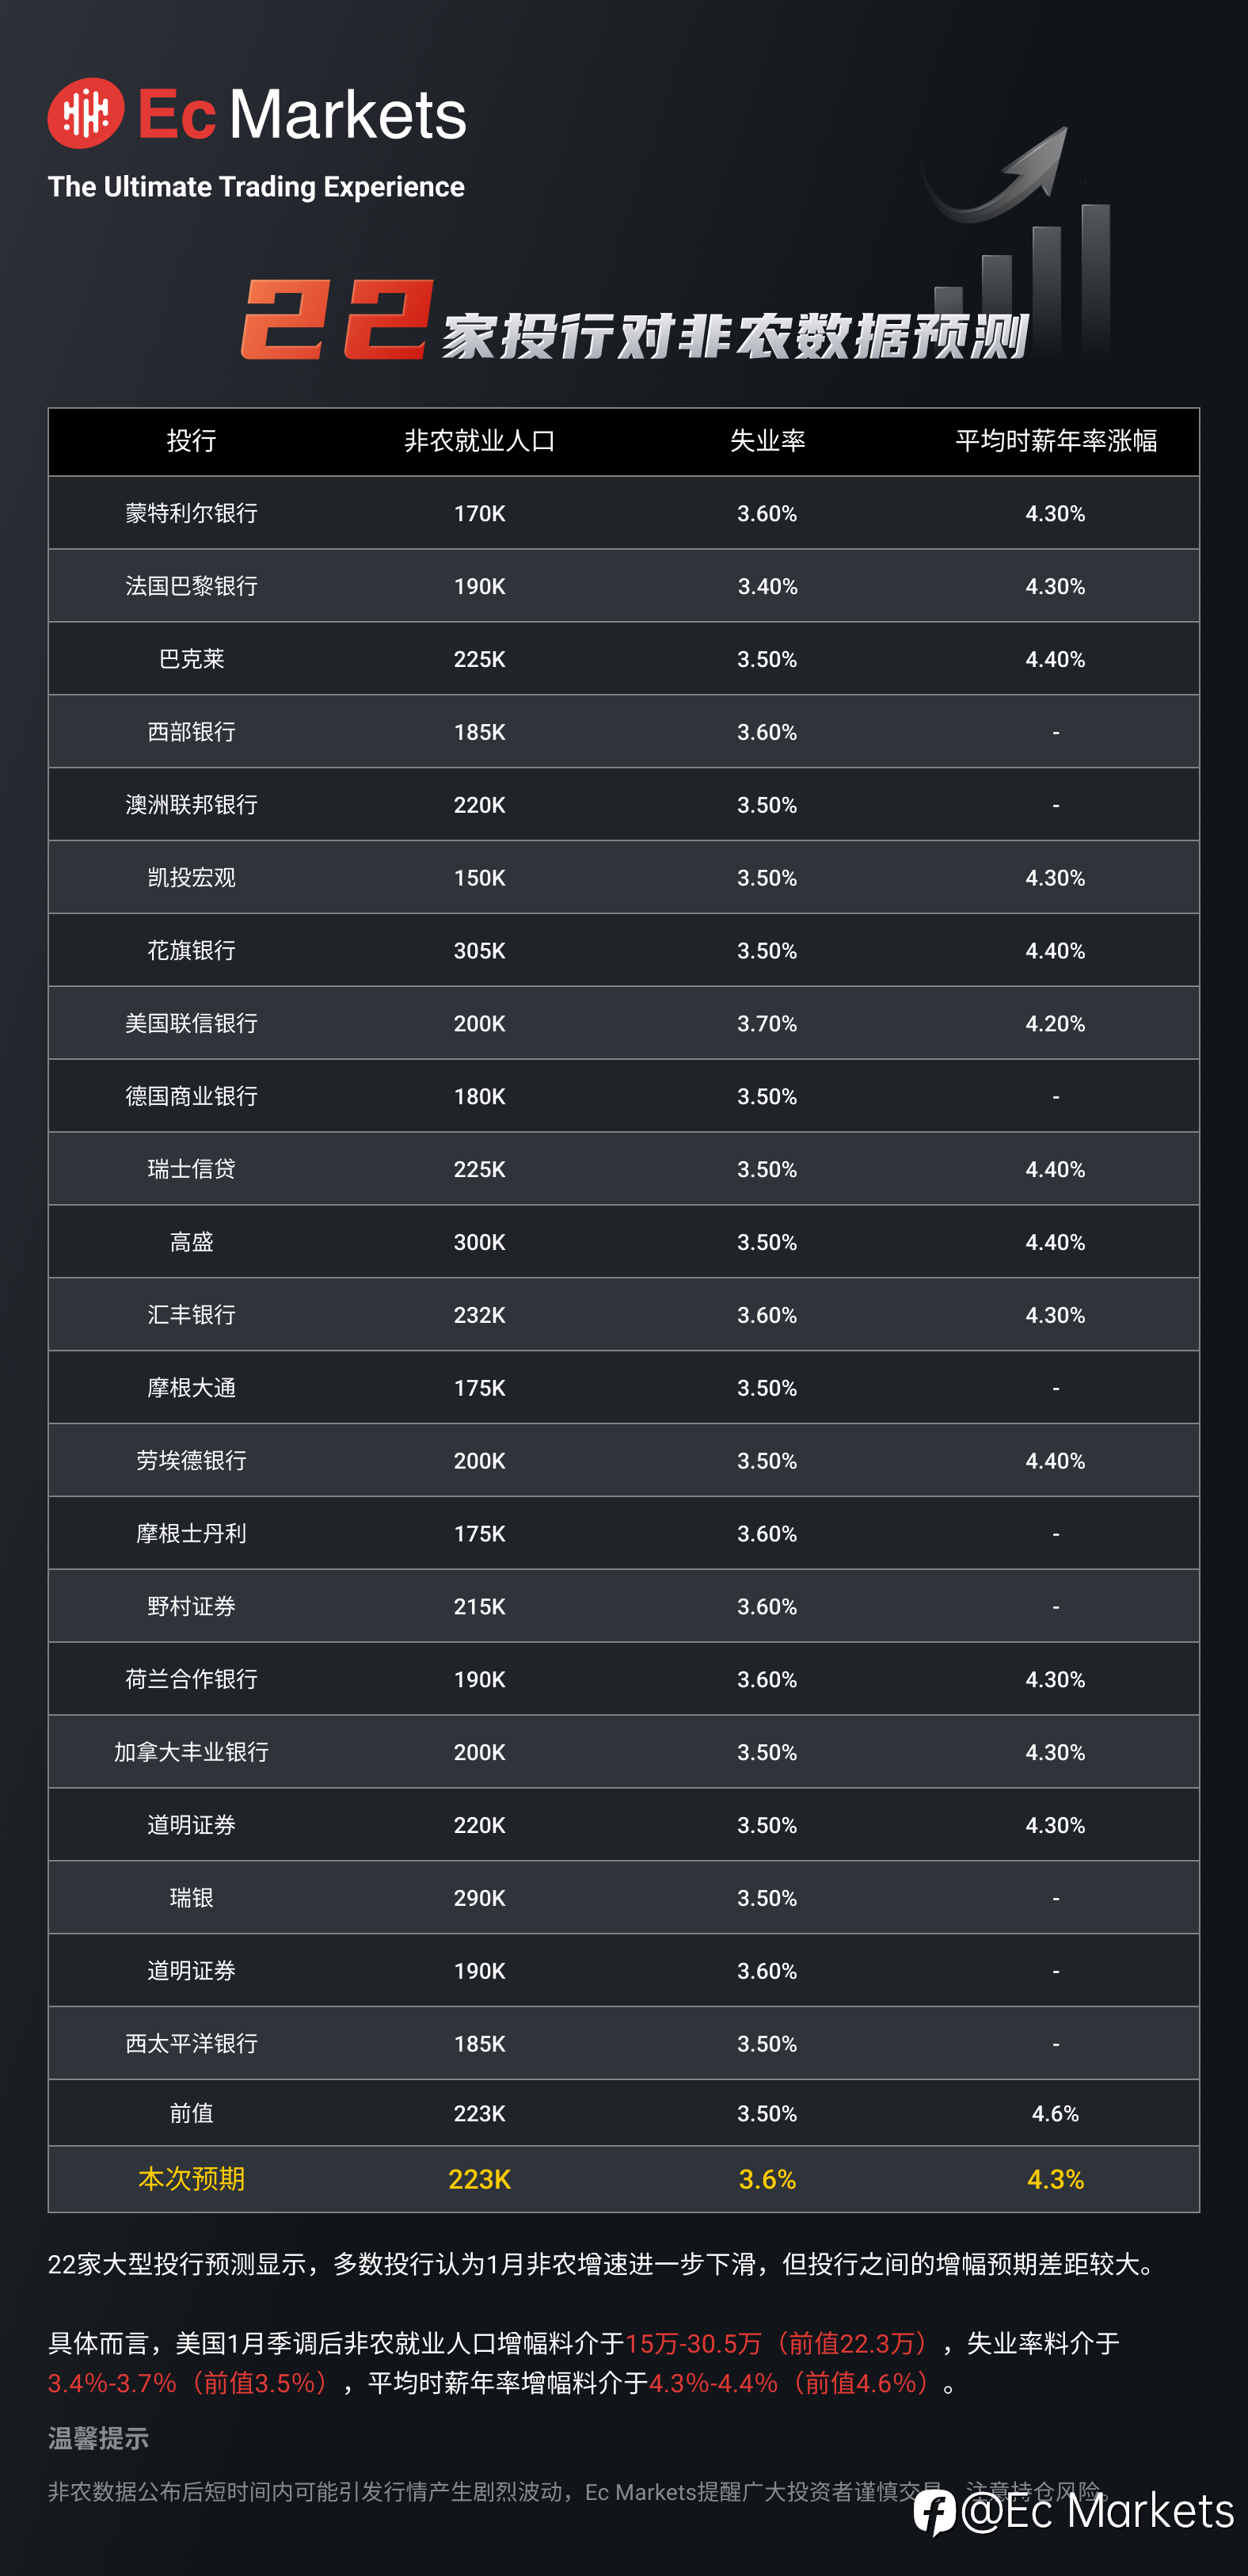Click the 摩根士丹利 row name
Viewport: 1248px width, 2576px height.
click(x=191, y=1533)
